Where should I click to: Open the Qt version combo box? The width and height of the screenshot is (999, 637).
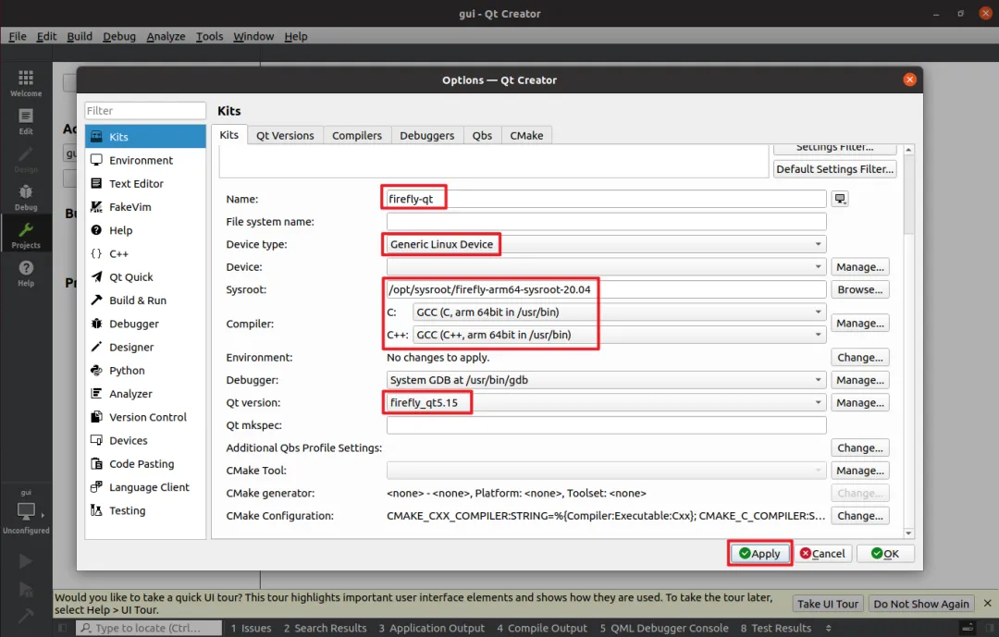coord(606,402)
